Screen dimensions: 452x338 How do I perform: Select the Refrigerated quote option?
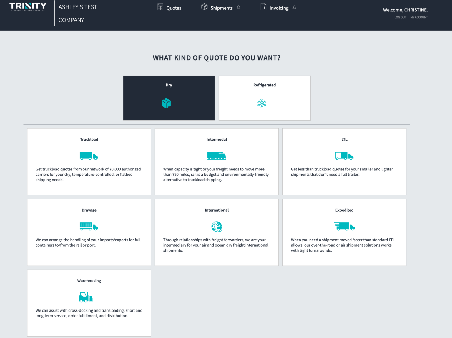(x=264, y=98)
